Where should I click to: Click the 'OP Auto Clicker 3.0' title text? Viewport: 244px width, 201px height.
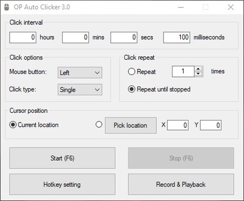click(x=42, y=7)
